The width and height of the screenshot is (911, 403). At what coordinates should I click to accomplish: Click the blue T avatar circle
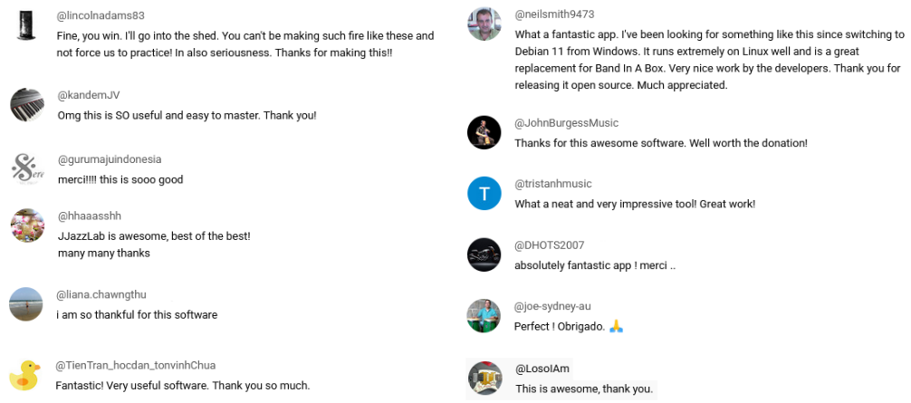pyautogui.click(x=484, y=193)
